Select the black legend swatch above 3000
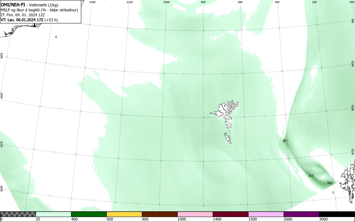355x222 pixels. tap(337, 214)
